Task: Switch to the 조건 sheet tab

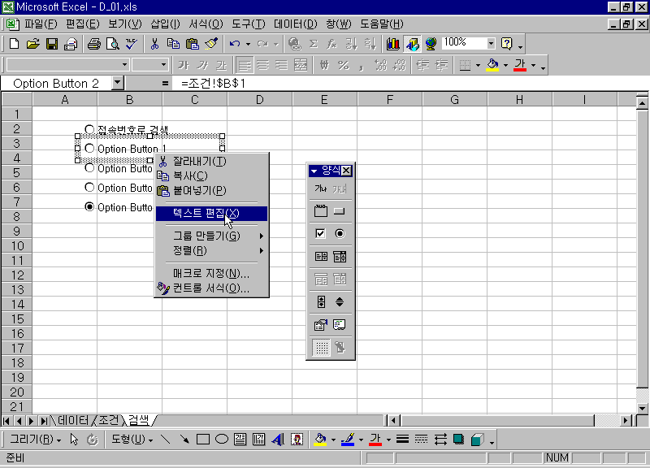Action: 109,420
